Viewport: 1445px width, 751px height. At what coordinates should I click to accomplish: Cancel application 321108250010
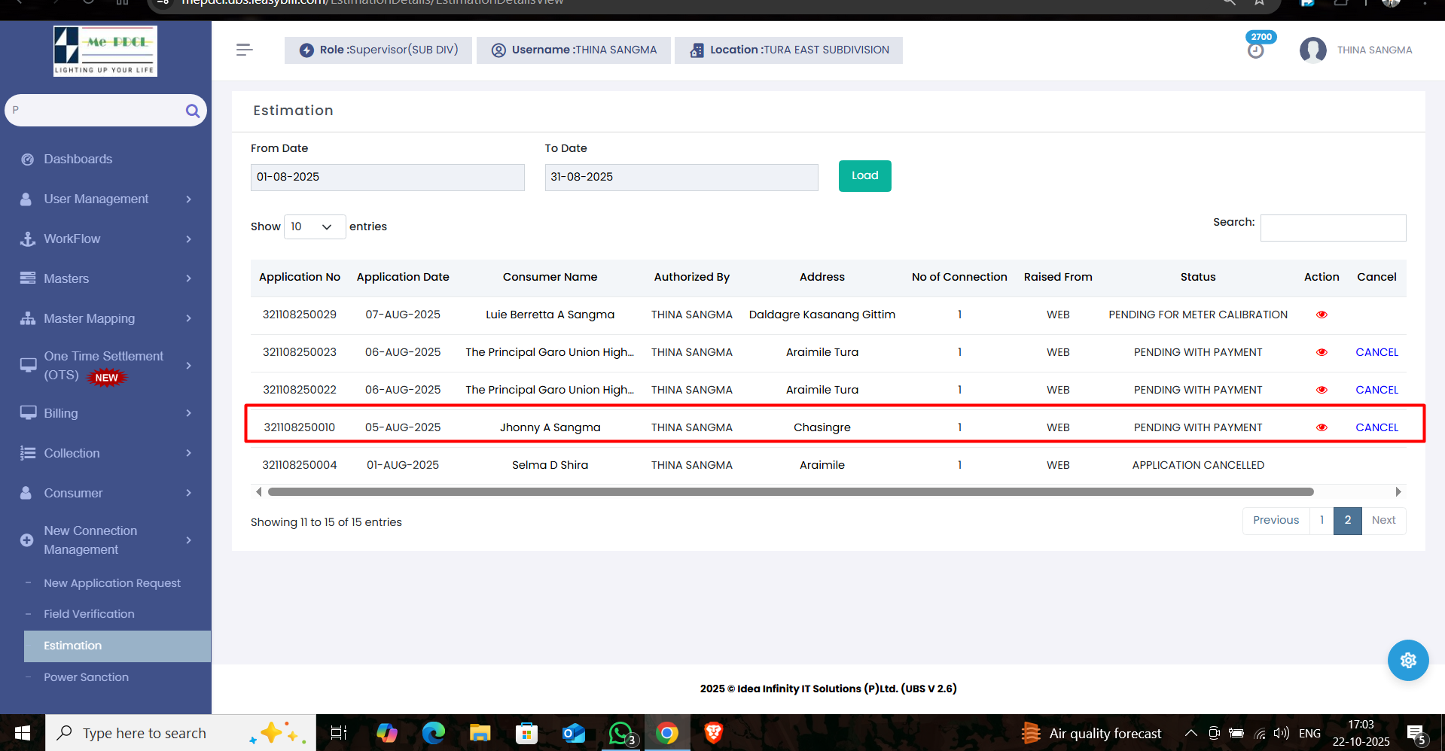[x=1376, y=427]
